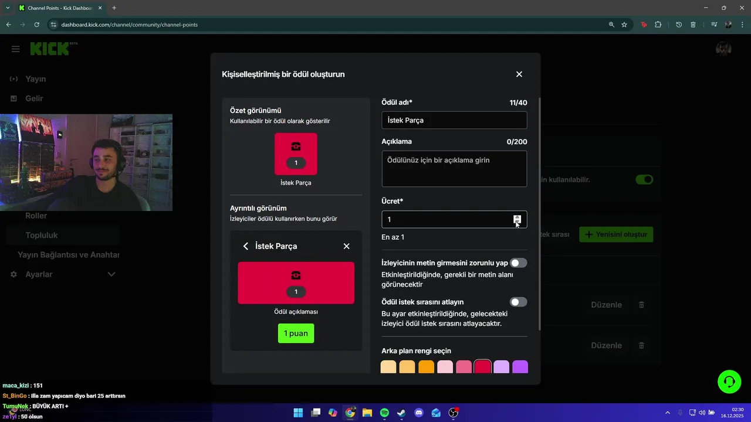Click the phone icon in the summary reward tile

[296, 147]
